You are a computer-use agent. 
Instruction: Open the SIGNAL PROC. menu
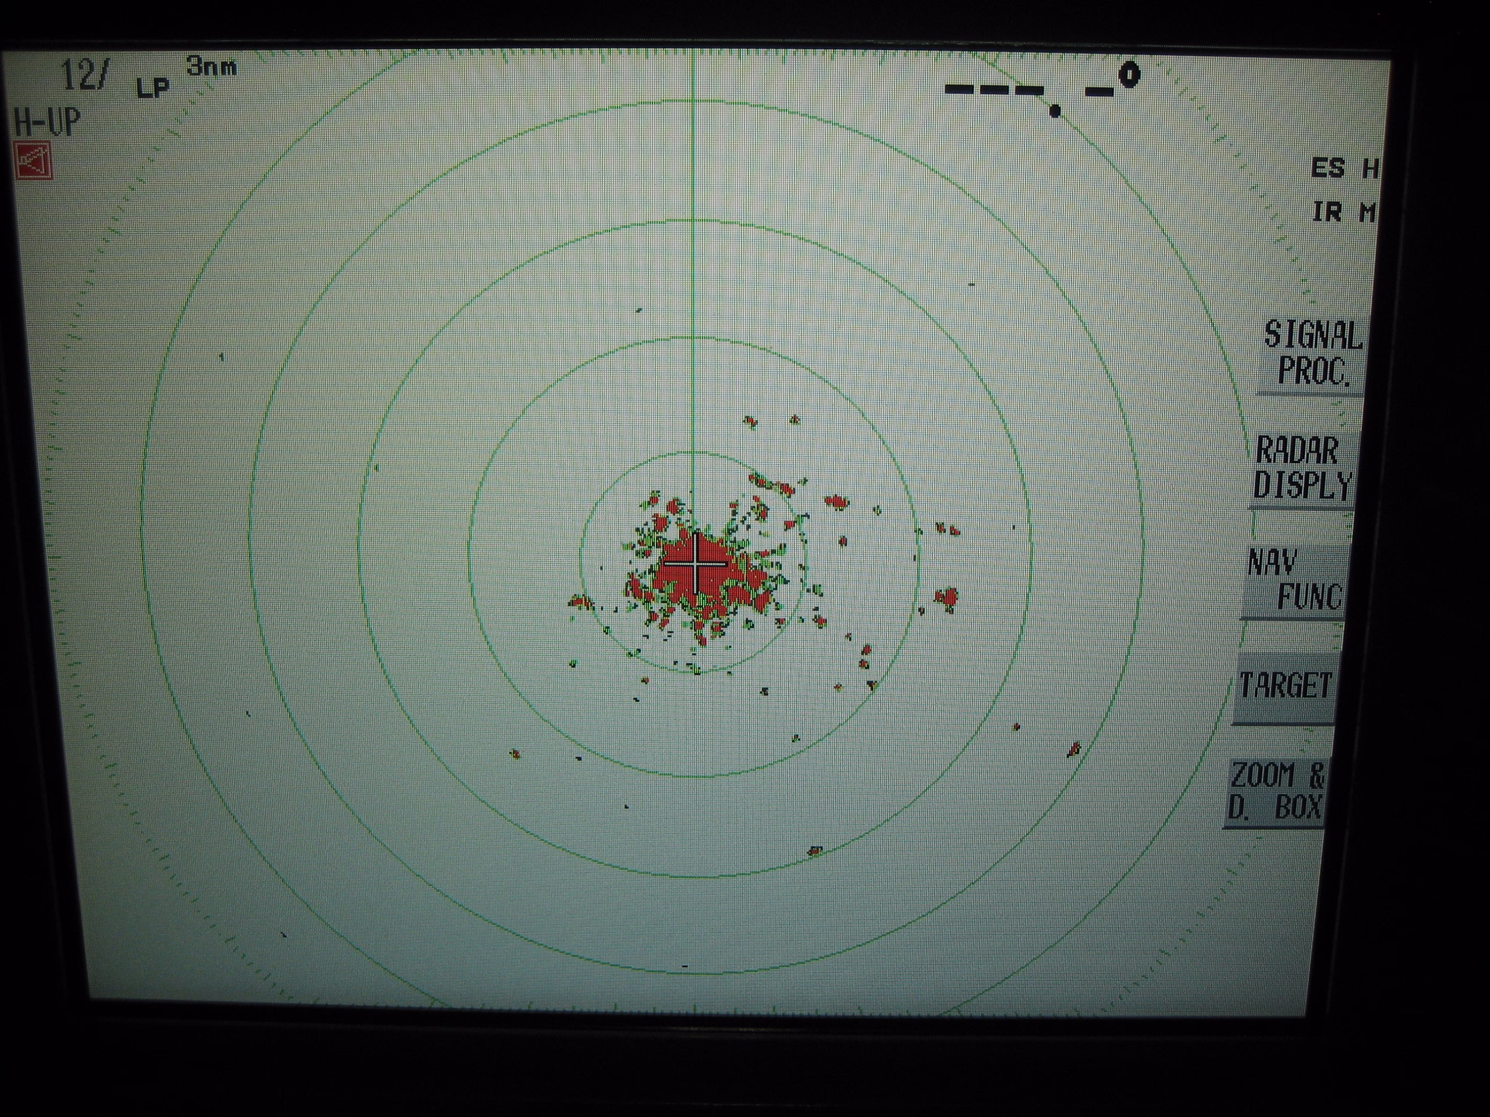[x=1311, y=355]
